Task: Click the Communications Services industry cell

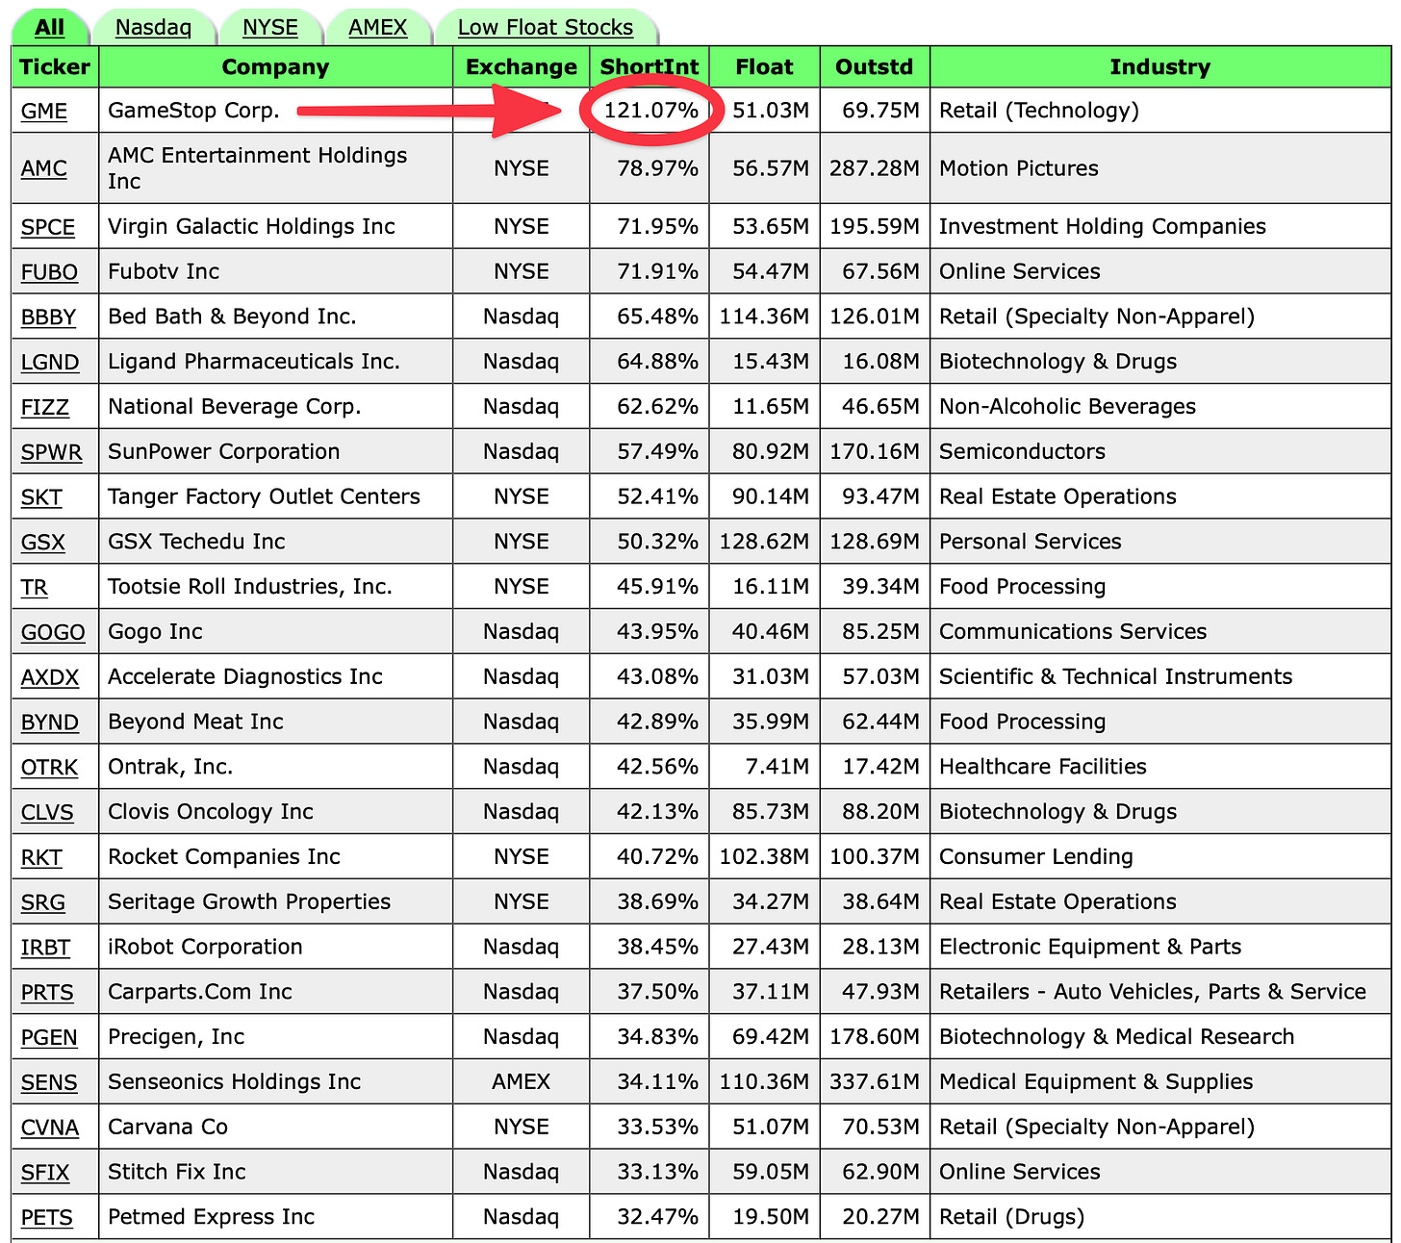Action: tap(1160, 633)
